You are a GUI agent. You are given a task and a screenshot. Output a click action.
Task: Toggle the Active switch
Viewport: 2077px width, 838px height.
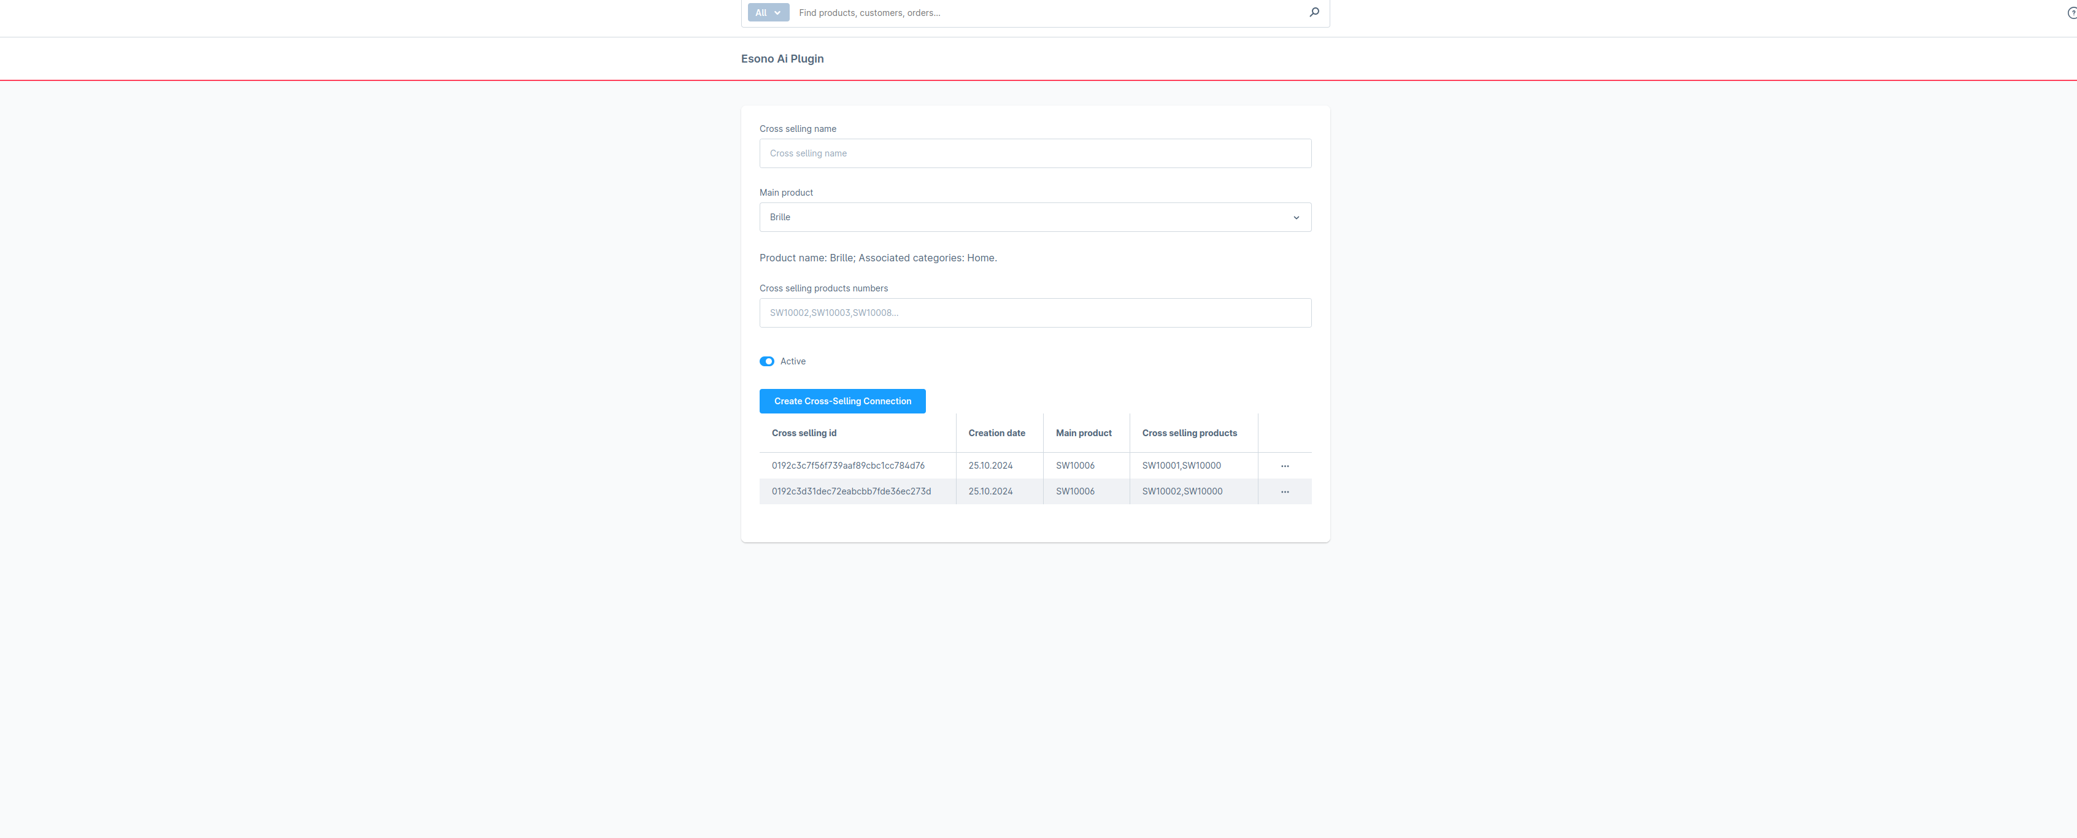(767, 362)
